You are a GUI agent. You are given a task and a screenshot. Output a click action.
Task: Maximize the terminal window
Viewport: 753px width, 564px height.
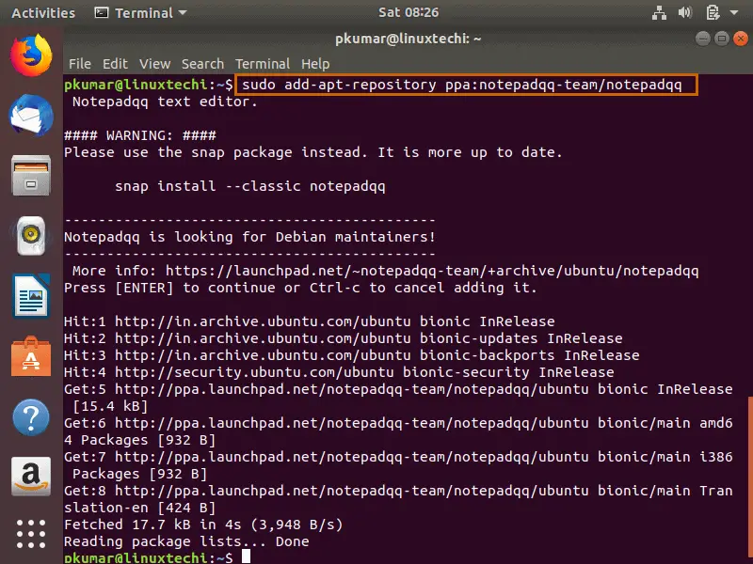pos(721,39)
